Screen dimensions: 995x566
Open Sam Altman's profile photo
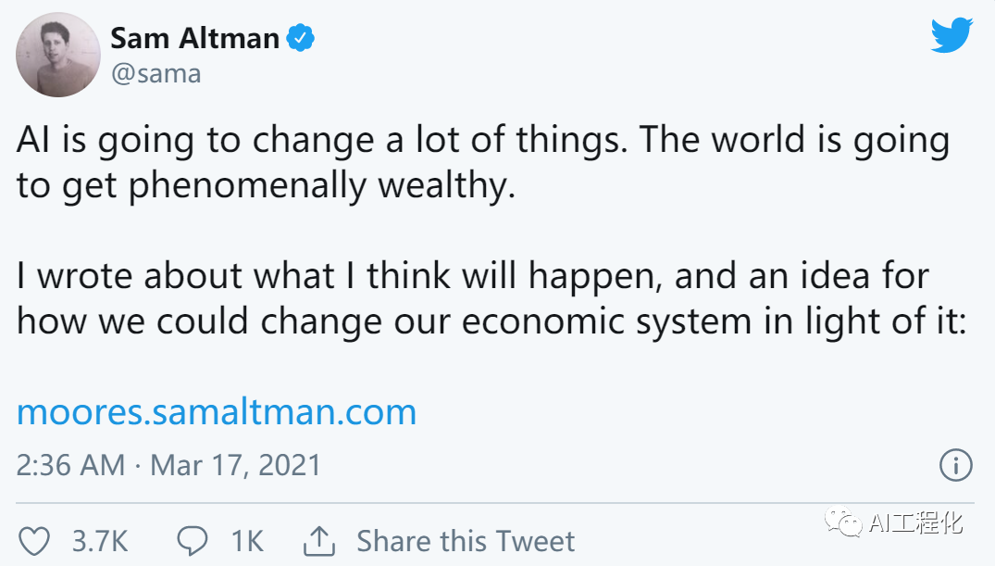pos(58,55)
